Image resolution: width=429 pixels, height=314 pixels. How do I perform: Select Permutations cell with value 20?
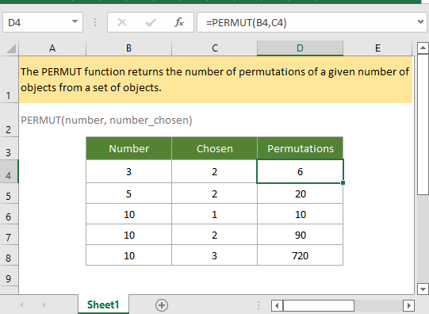pos(300,193)
